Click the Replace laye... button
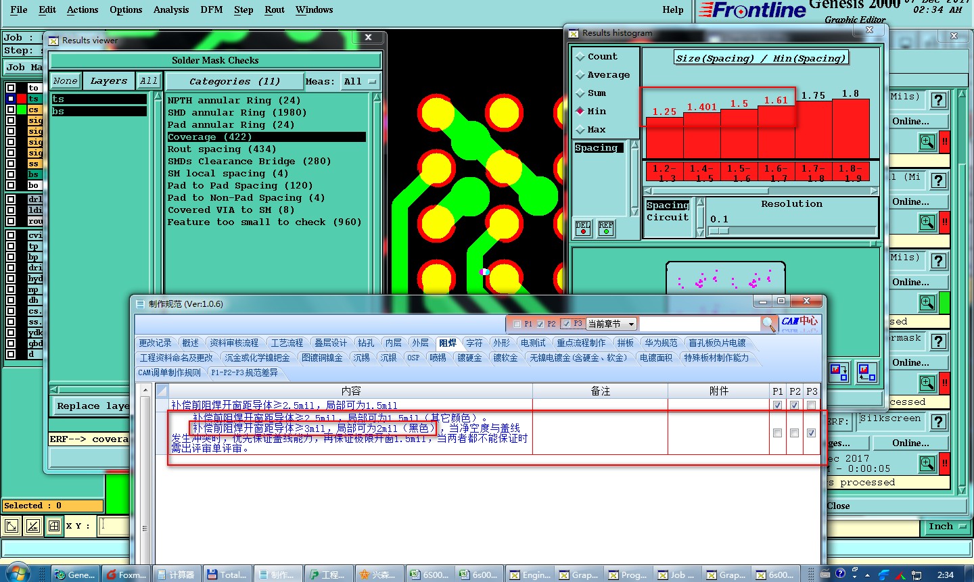974x582 pixels. pos(92,406)
